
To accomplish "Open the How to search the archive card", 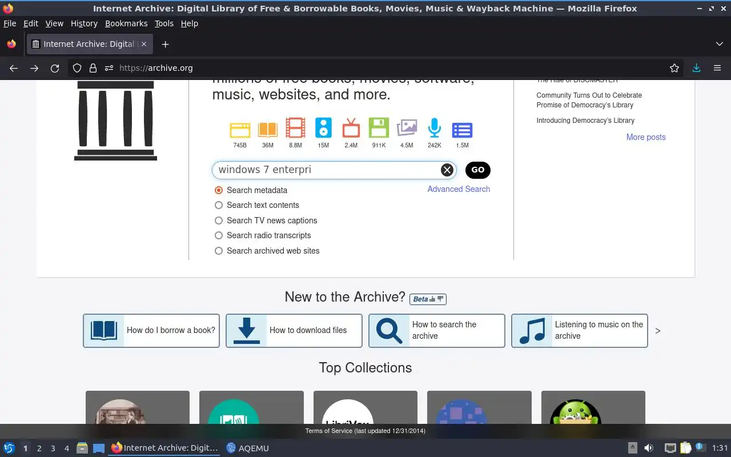I will click(x=437, y=330).
